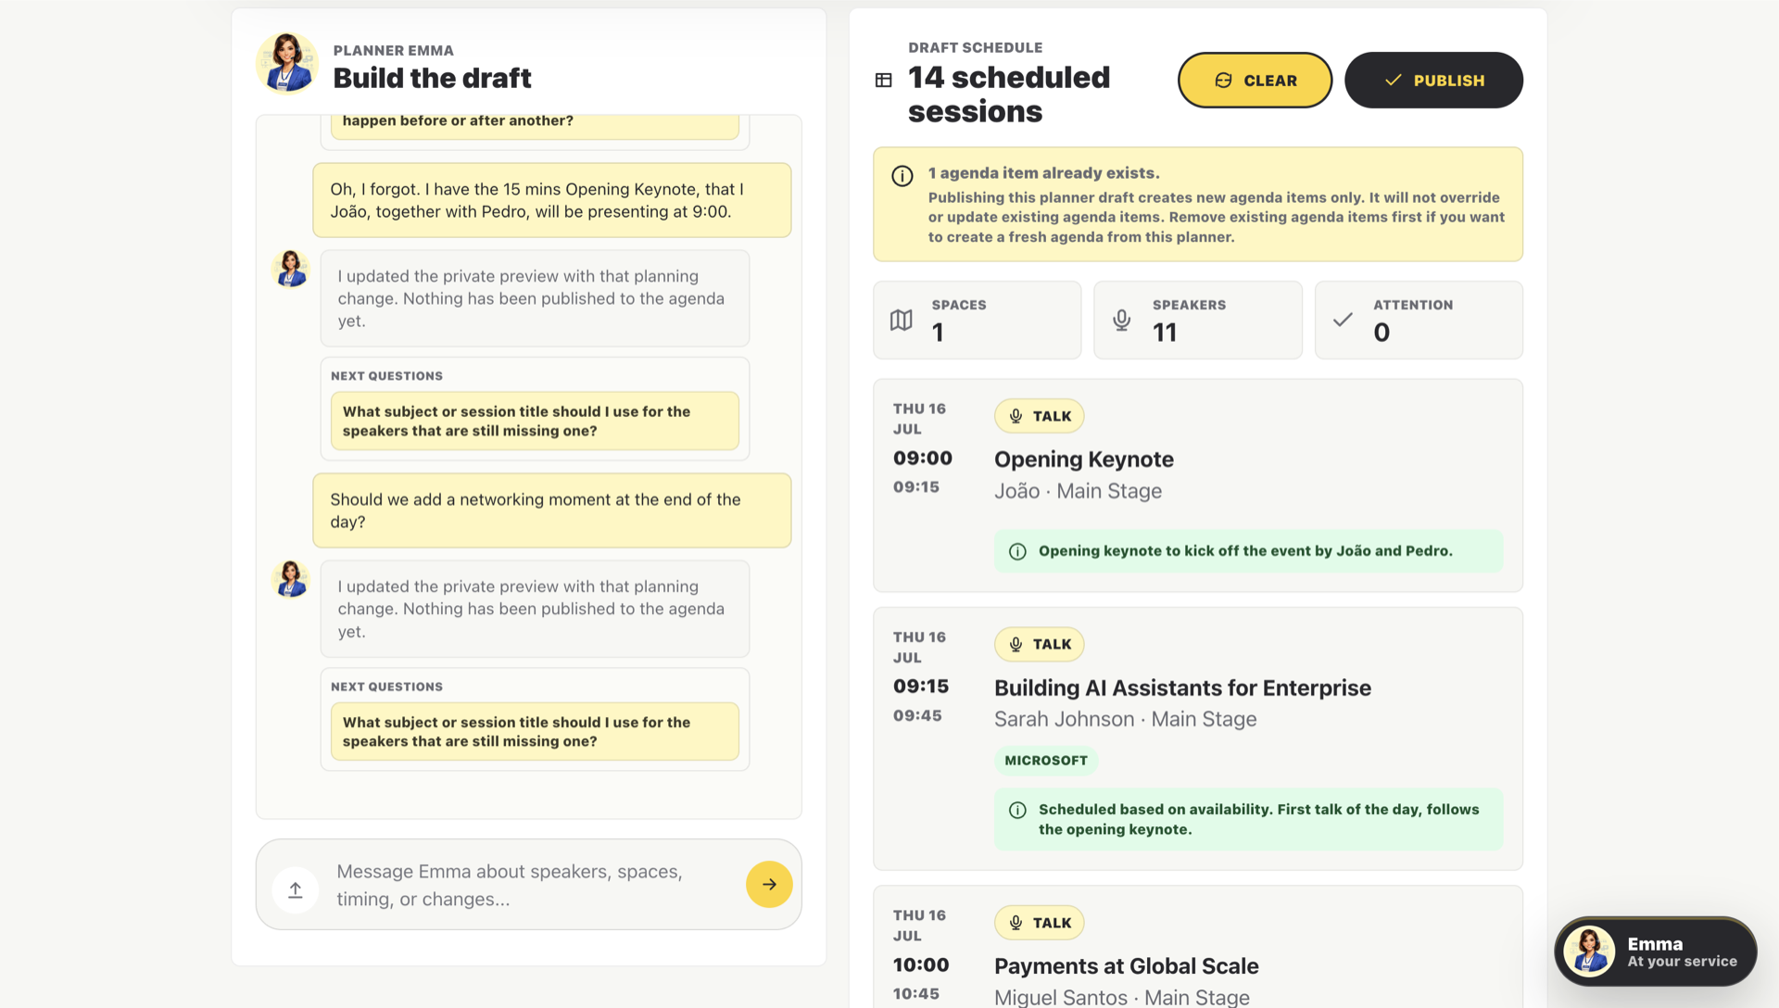
Task: Send the message with the arrow button
Action: pyautogui.click(x=769, y=884)
